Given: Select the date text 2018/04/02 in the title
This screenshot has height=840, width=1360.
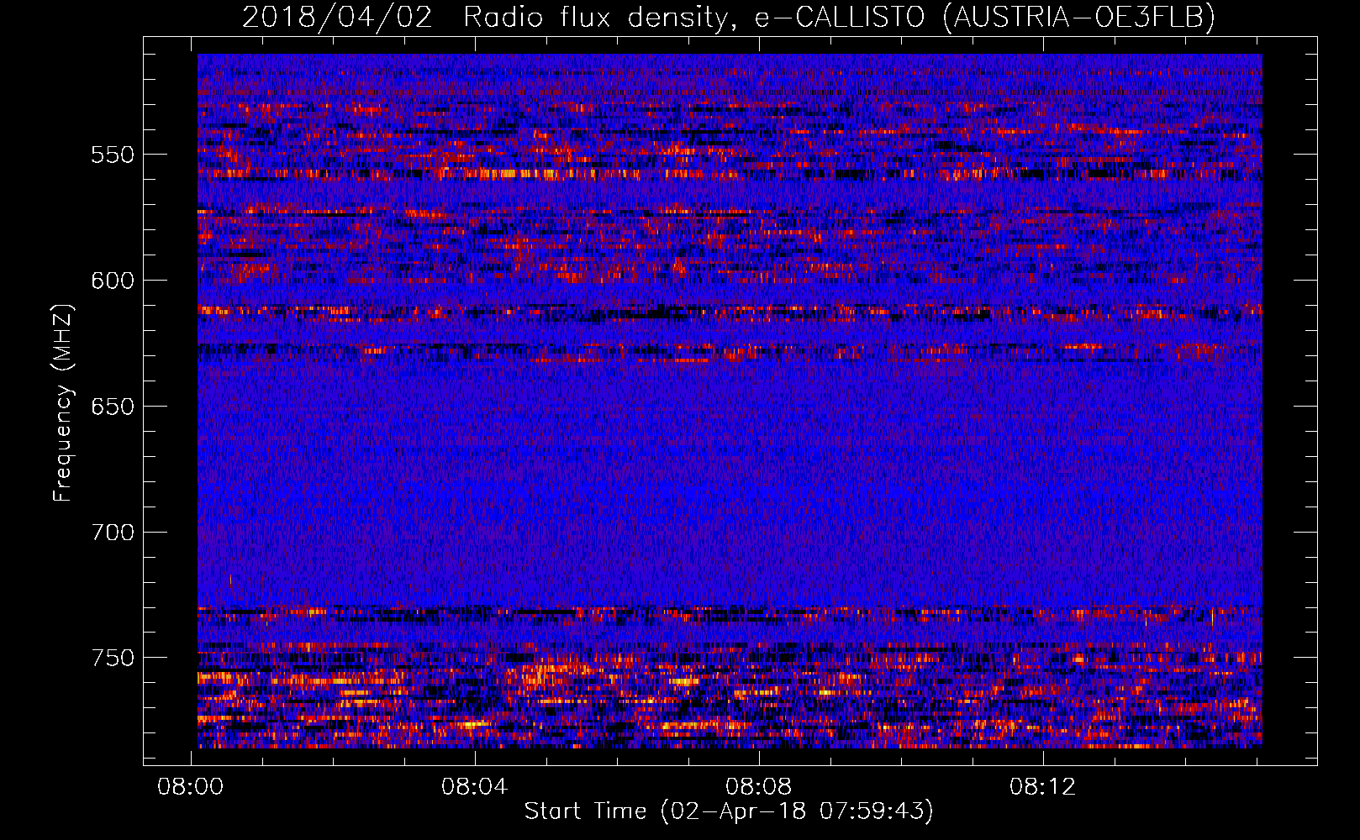Looking at the screenshot, I should click(x=337, y=17).
